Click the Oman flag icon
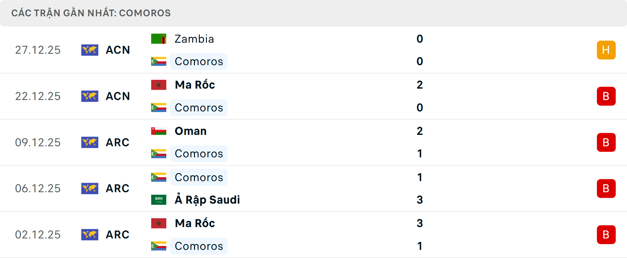The width and height of the screenshot is (627, 258). pos(159,131)
